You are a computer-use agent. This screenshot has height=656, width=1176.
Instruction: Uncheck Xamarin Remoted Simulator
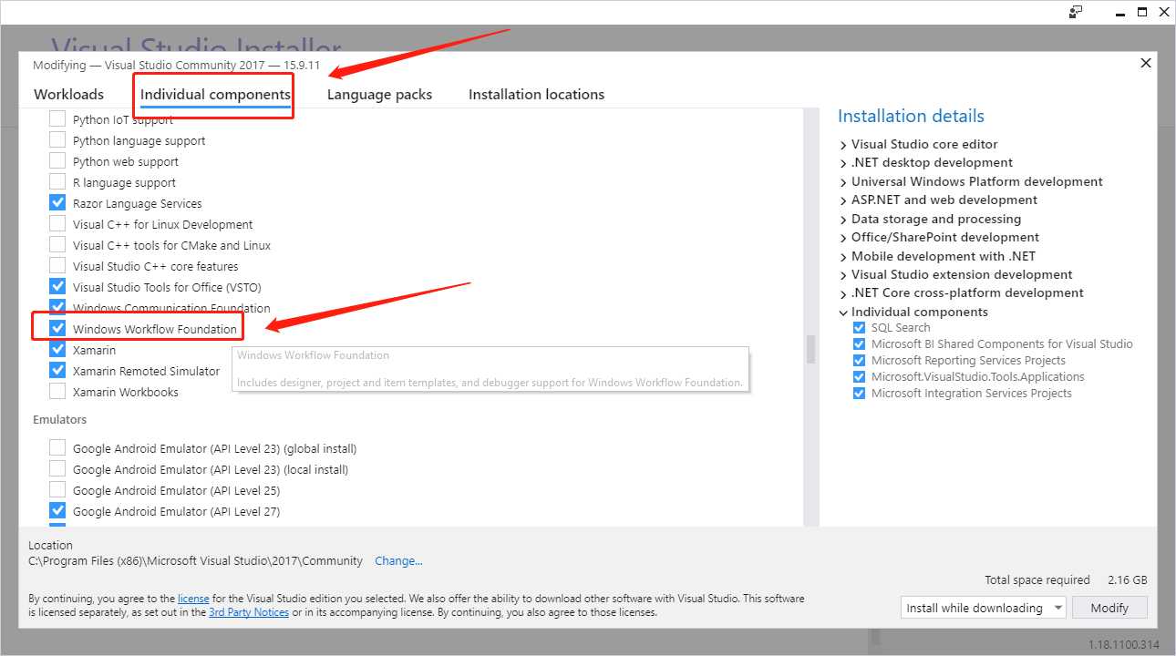[x=57, y=371]
